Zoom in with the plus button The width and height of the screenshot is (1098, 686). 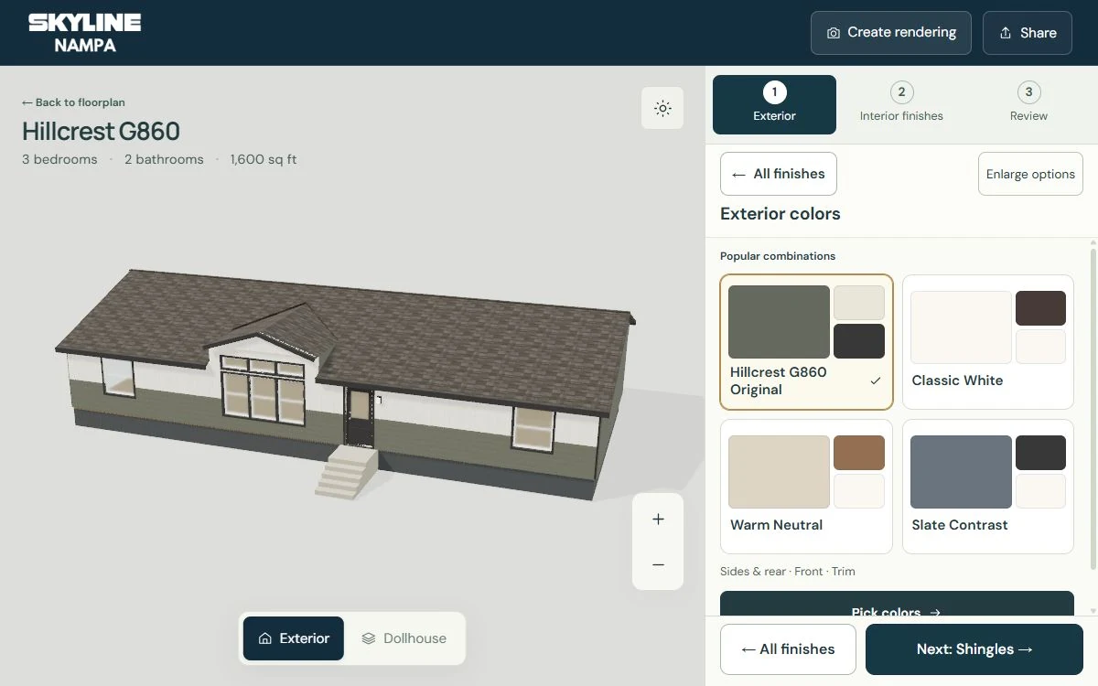tap(658, 520)
